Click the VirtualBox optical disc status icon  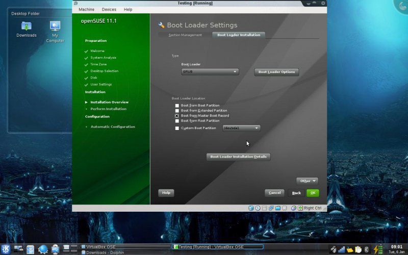(x=258, y=208)
